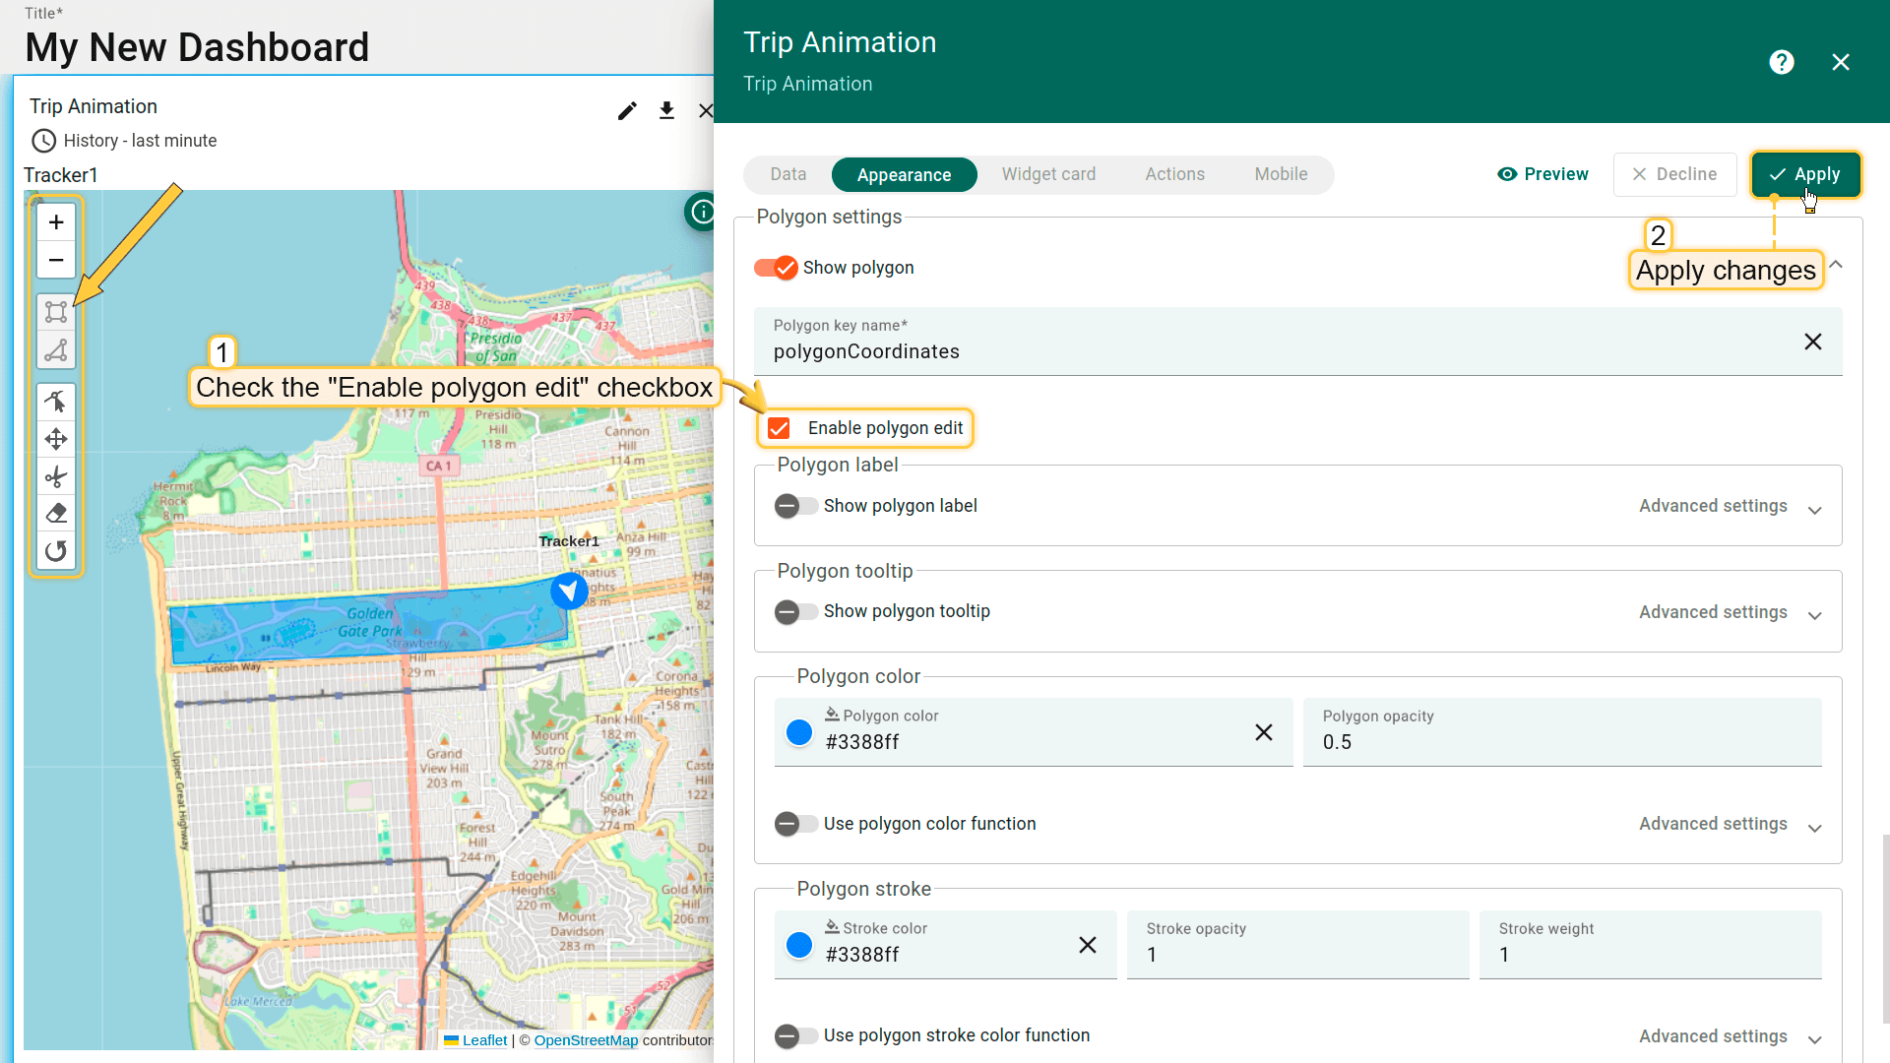Uncheck Enable polygon edit checkbox

point(779,428)
